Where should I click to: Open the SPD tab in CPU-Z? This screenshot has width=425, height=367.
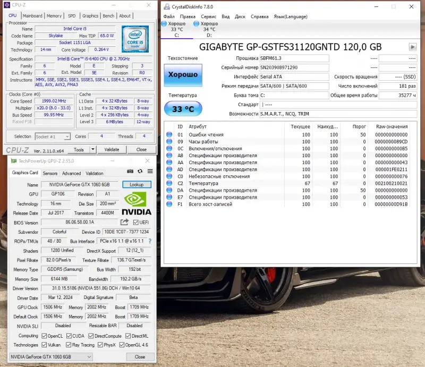tap(72, 16)
